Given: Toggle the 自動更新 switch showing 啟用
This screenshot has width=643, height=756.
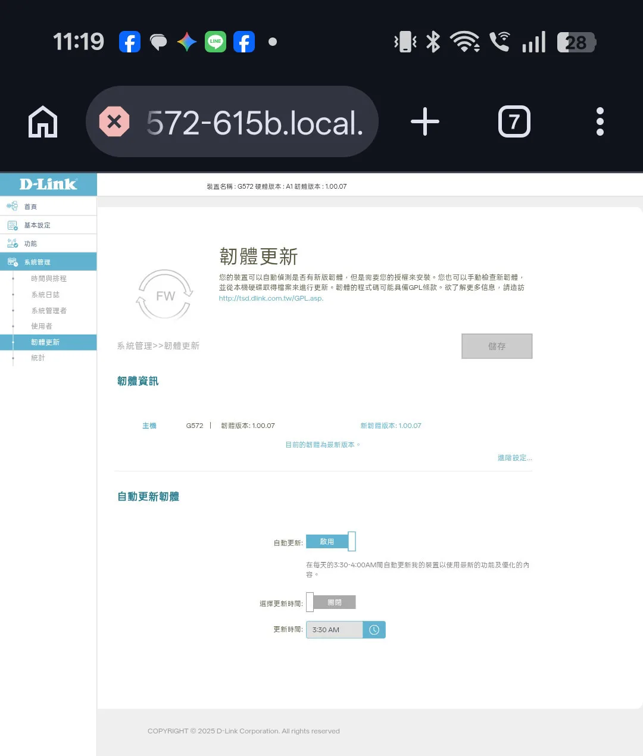Looking at the screenshot, I should point(330,542).
